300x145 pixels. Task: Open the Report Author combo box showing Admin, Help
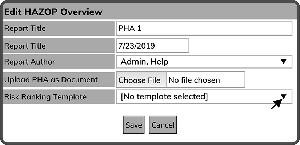click(x=204, y=62)
